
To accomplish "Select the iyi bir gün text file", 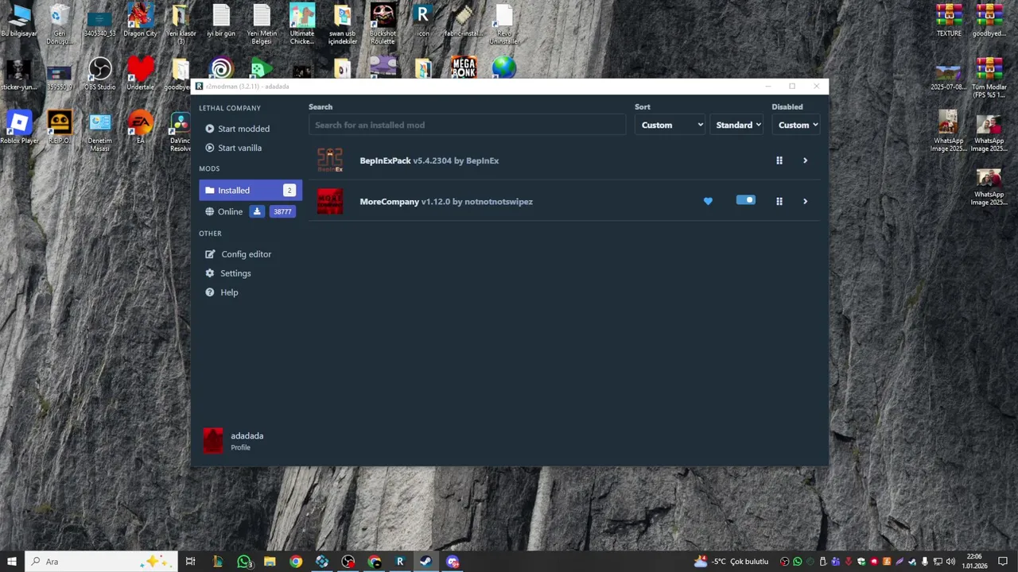I will click(x=221, y=21).
